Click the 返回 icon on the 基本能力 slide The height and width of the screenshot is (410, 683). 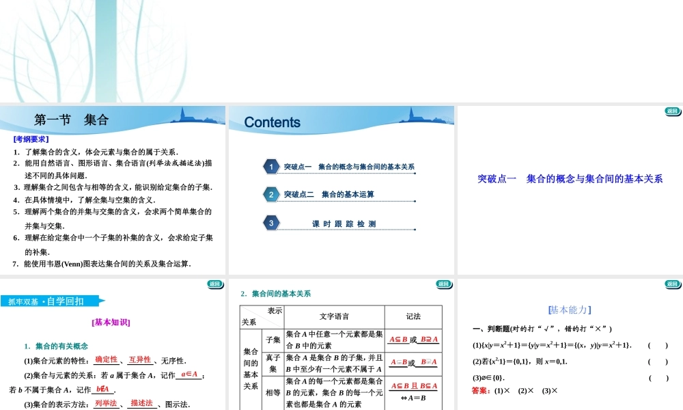pos(672,284)
